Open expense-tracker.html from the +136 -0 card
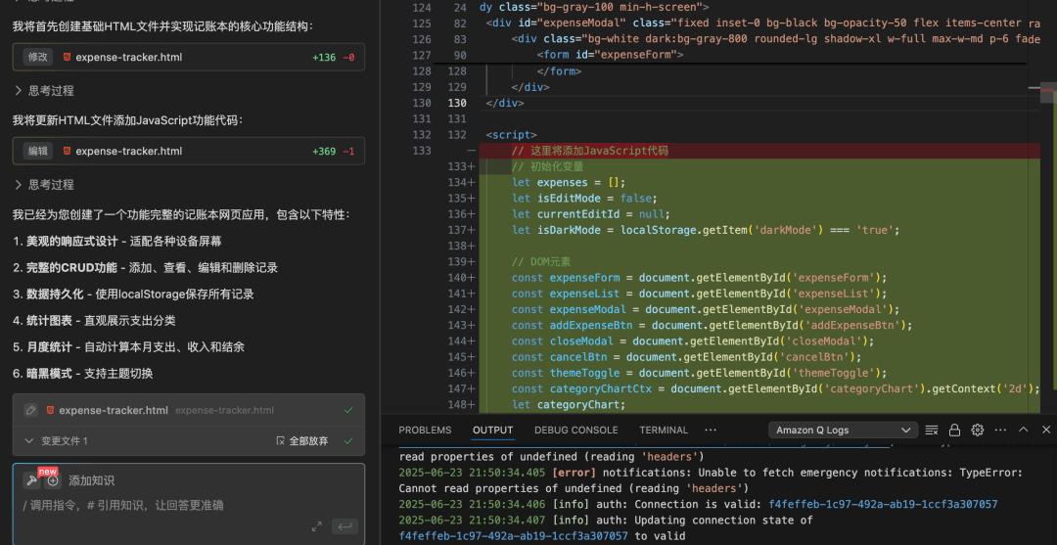The width and height of the screenshot is (1057, 545). point(129,58)
